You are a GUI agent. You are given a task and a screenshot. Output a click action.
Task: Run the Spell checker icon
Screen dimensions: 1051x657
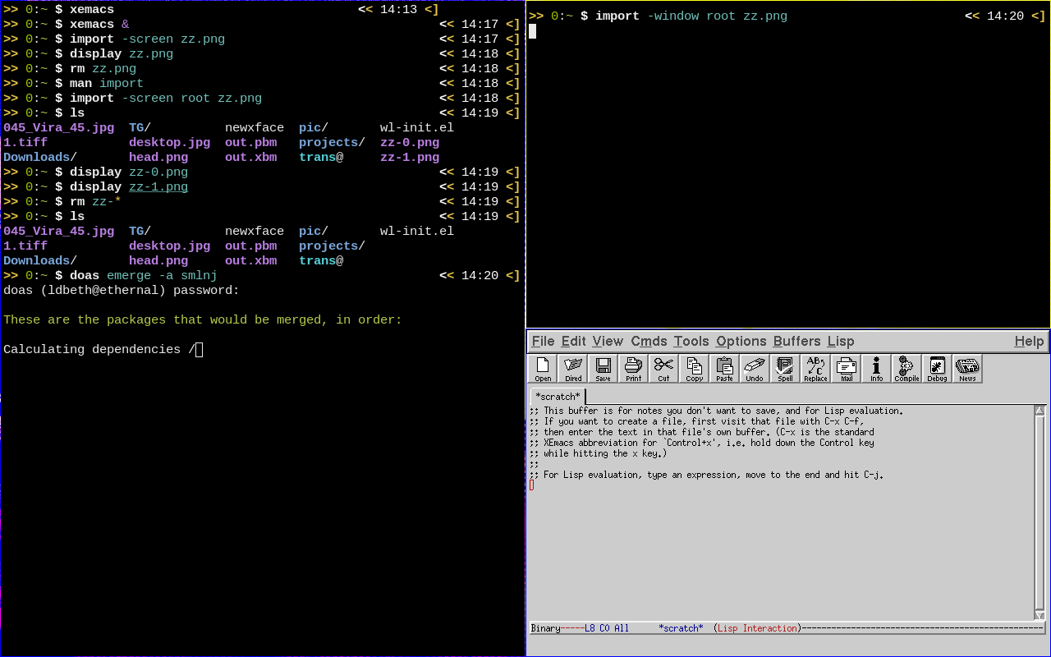pyautogui.click(x=785, y=369)
